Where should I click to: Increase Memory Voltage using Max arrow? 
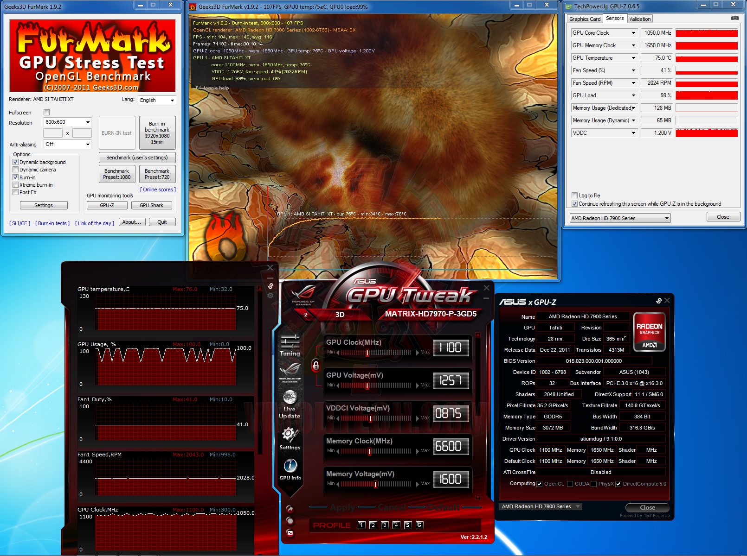(418, 484)
